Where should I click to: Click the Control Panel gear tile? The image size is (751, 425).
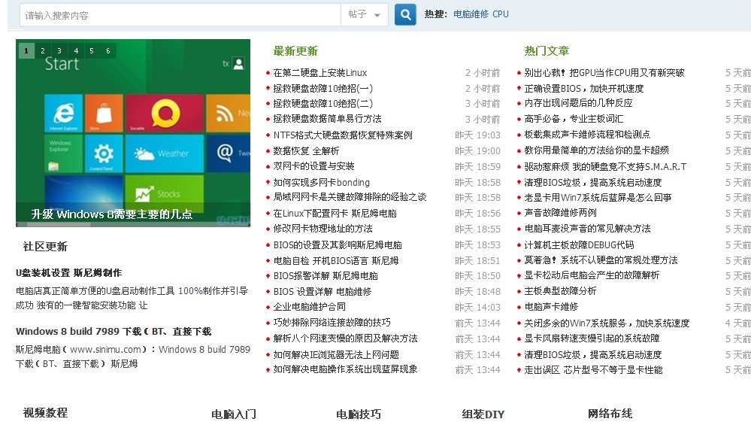(x=104, y=153)
